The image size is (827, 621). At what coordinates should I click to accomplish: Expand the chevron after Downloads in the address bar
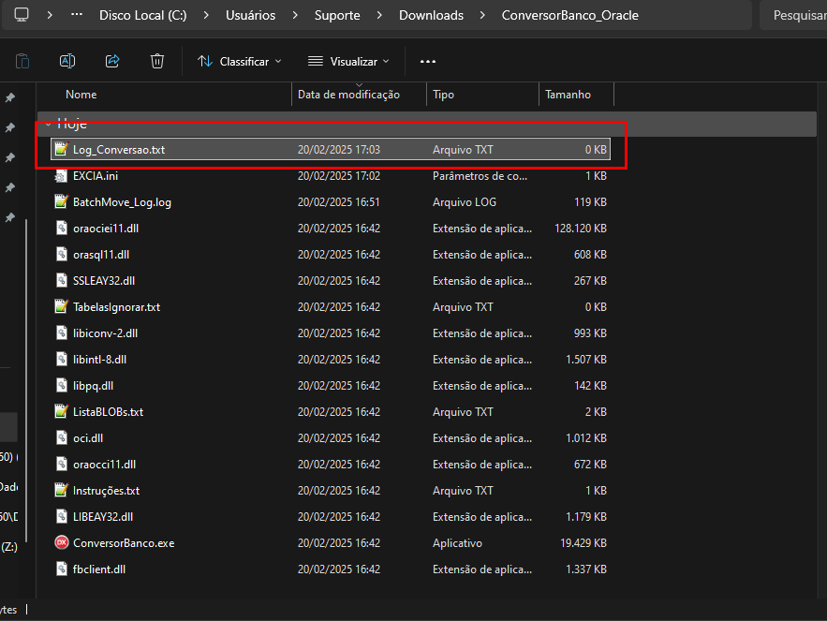(482, 15)
